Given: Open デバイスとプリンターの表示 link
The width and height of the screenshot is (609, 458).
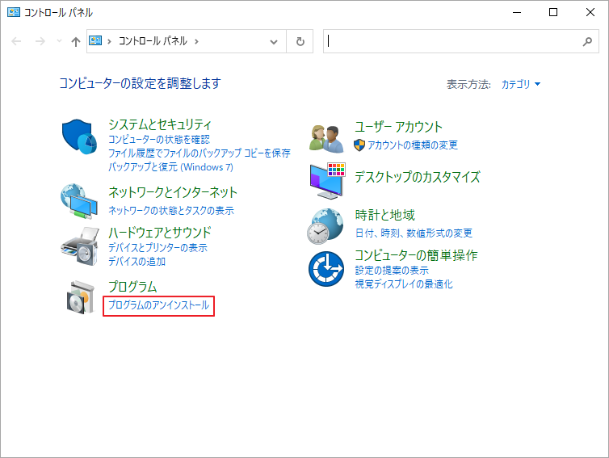Looking at the screenshot, I should pyautogui.click(x=157, y=248).
